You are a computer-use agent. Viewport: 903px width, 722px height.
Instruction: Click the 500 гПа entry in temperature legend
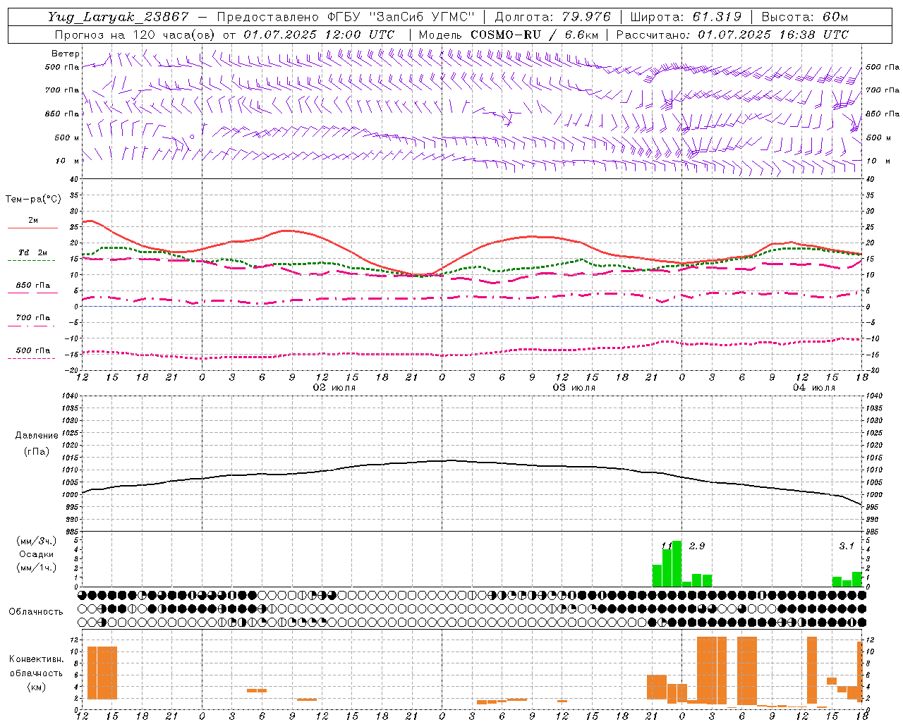[x=33, y=350]
